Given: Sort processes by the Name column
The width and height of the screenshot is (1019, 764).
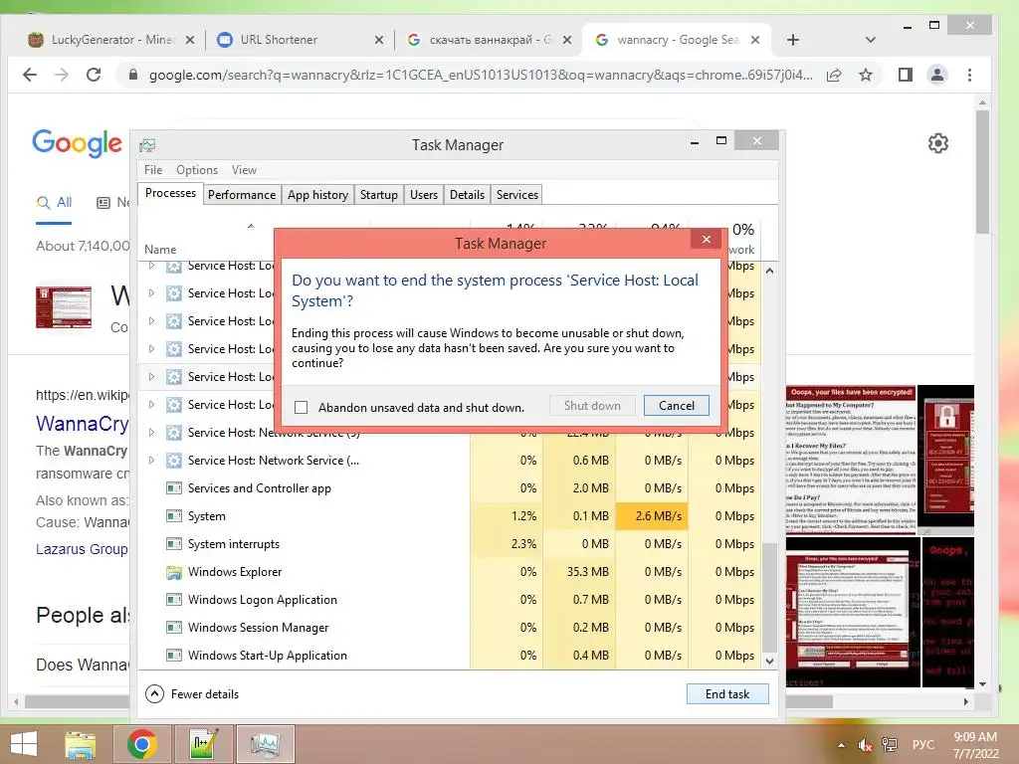Looking at the screenshot, I should [160, 250].
